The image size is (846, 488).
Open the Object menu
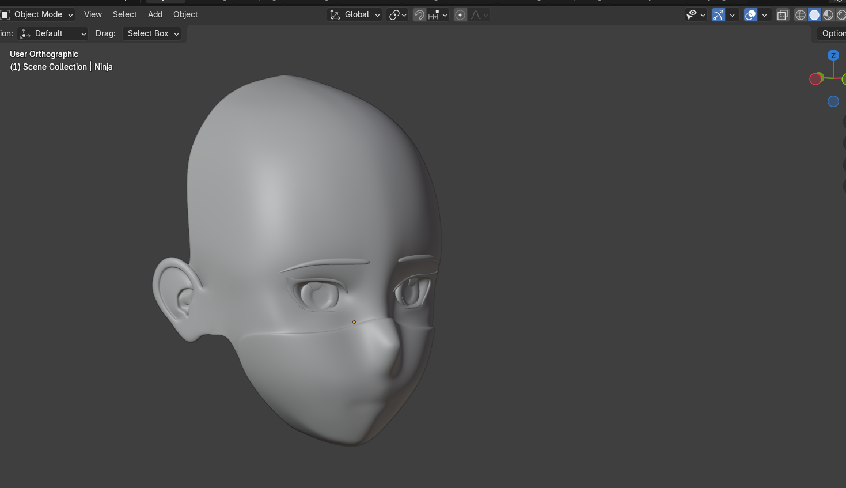pyautogui.click(x=185, y=14)
